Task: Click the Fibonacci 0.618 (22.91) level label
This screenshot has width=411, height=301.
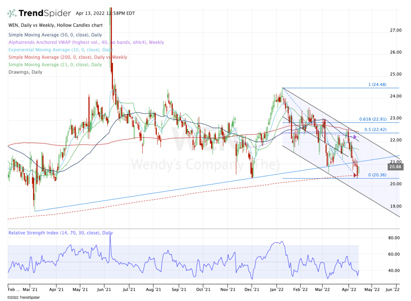Action: 373,119
